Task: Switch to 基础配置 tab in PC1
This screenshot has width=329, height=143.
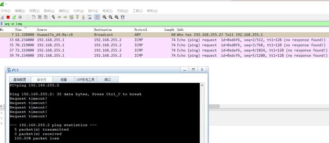Action: pyautogui.click(x=20, y=80)
